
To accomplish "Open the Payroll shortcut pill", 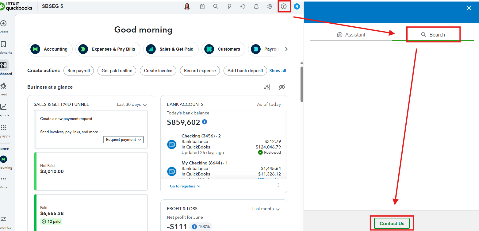I will pos(264,49).
